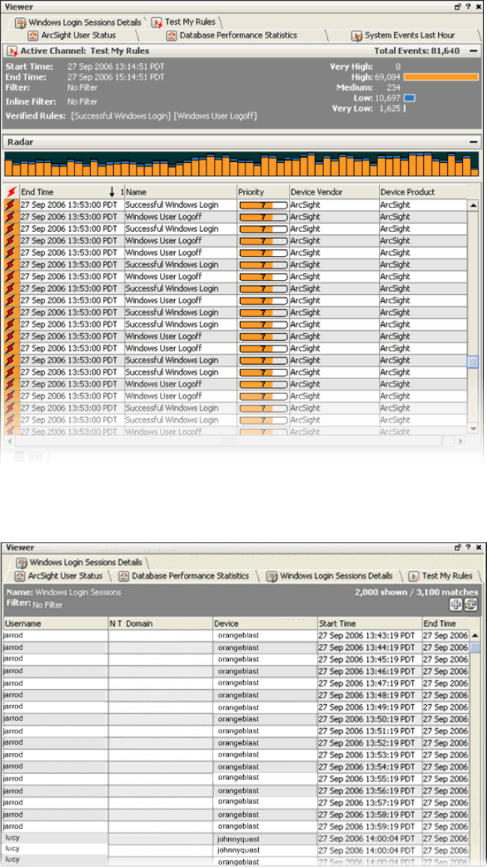Click [Successful Windows Login] verified rule text
The height and width of the screenshot is (867, 487).
[x=121, y=116]
